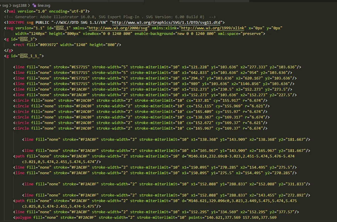The image size is (337, 222).
Task: Click the viewBox value "0 0 1240 800"
Action: pyautogui.click(x=117, y=34)
